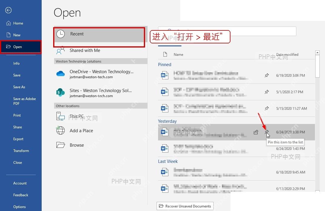Open Shared with Me
Viewport: 325px width, 211px height.
(x=100, y=50)
